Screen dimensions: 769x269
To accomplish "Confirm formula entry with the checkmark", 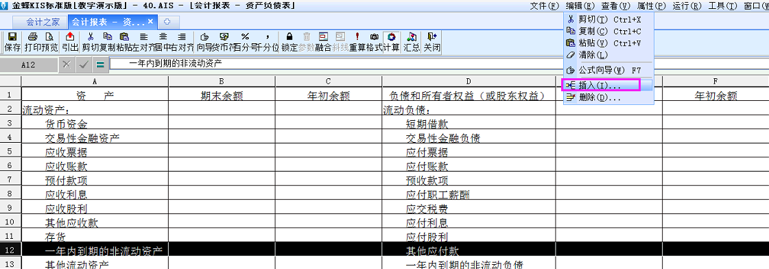I will click(84, 65).
